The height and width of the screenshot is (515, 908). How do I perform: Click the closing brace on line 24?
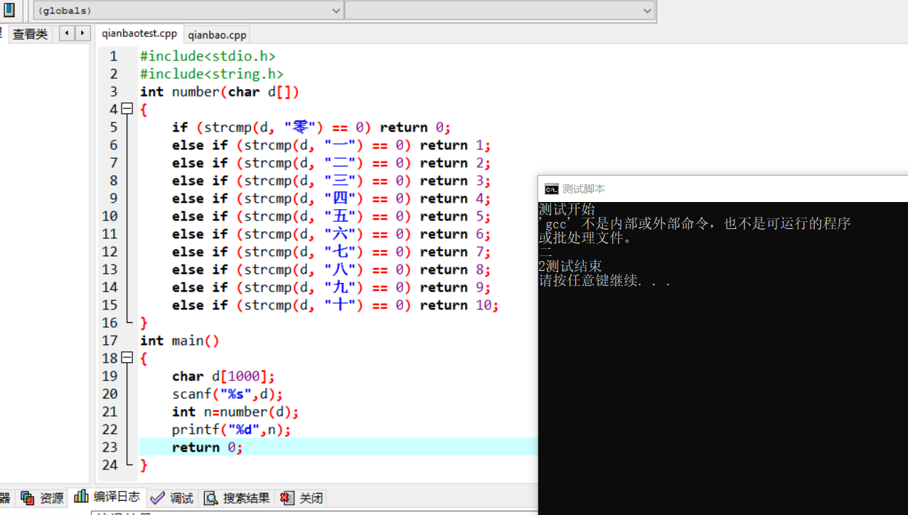[x=144, y=465]
